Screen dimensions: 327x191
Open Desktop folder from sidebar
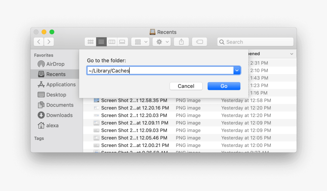point(56,95)
